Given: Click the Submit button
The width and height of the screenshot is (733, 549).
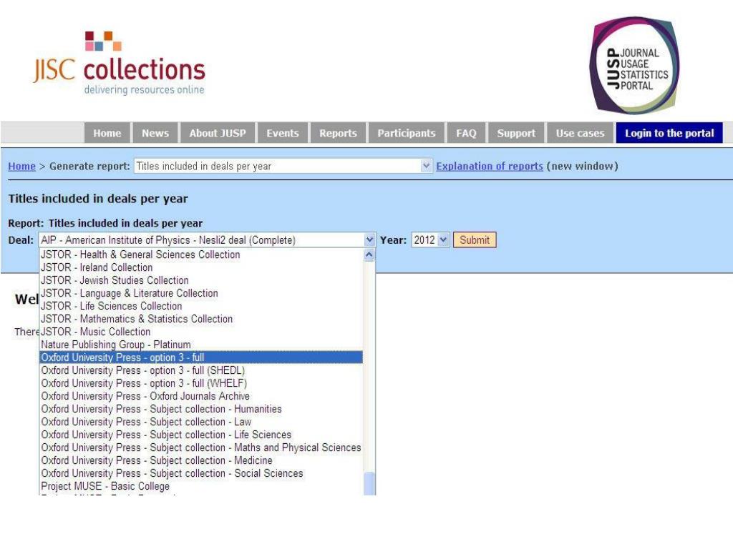Looking at the screenshot, I should click(x=475, y=240).
